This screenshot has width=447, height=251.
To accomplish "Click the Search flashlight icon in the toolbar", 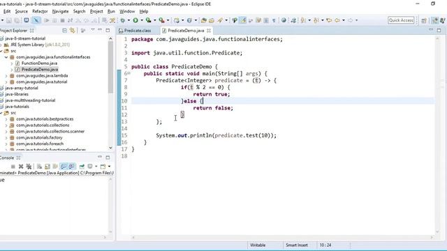I will tap(220, 20).
